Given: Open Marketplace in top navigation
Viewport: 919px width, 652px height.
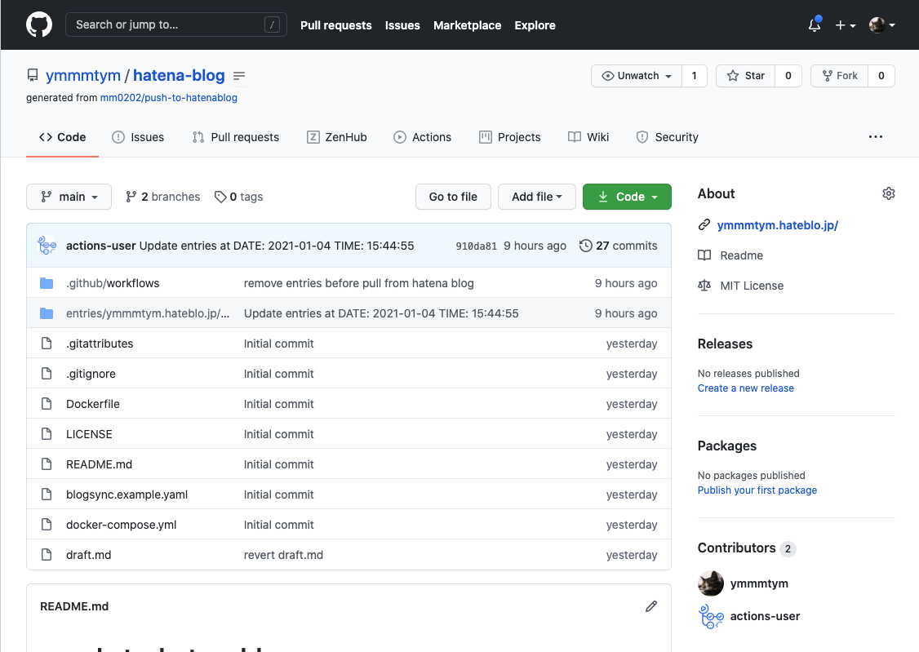Looking at the screenshot, I should [467, 25].
